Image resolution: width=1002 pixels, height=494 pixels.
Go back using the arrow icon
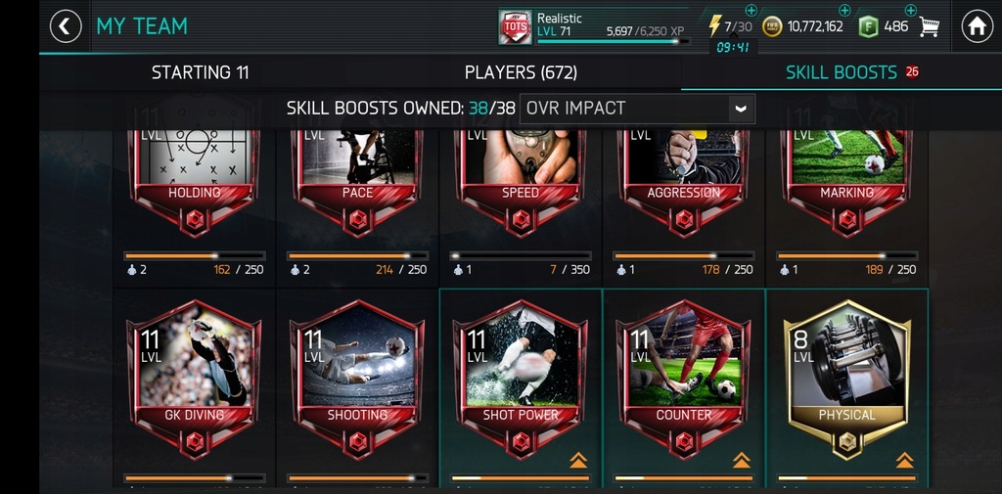click(66, 26)
